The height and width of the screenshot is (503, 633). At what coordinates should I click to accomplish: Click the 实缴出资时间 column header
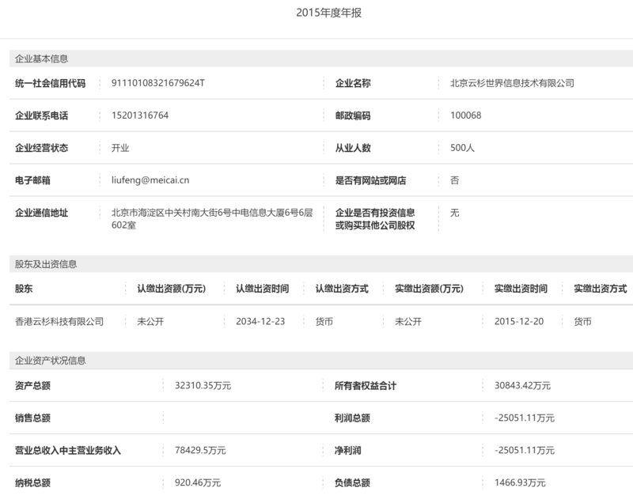(x=521, y=289)
